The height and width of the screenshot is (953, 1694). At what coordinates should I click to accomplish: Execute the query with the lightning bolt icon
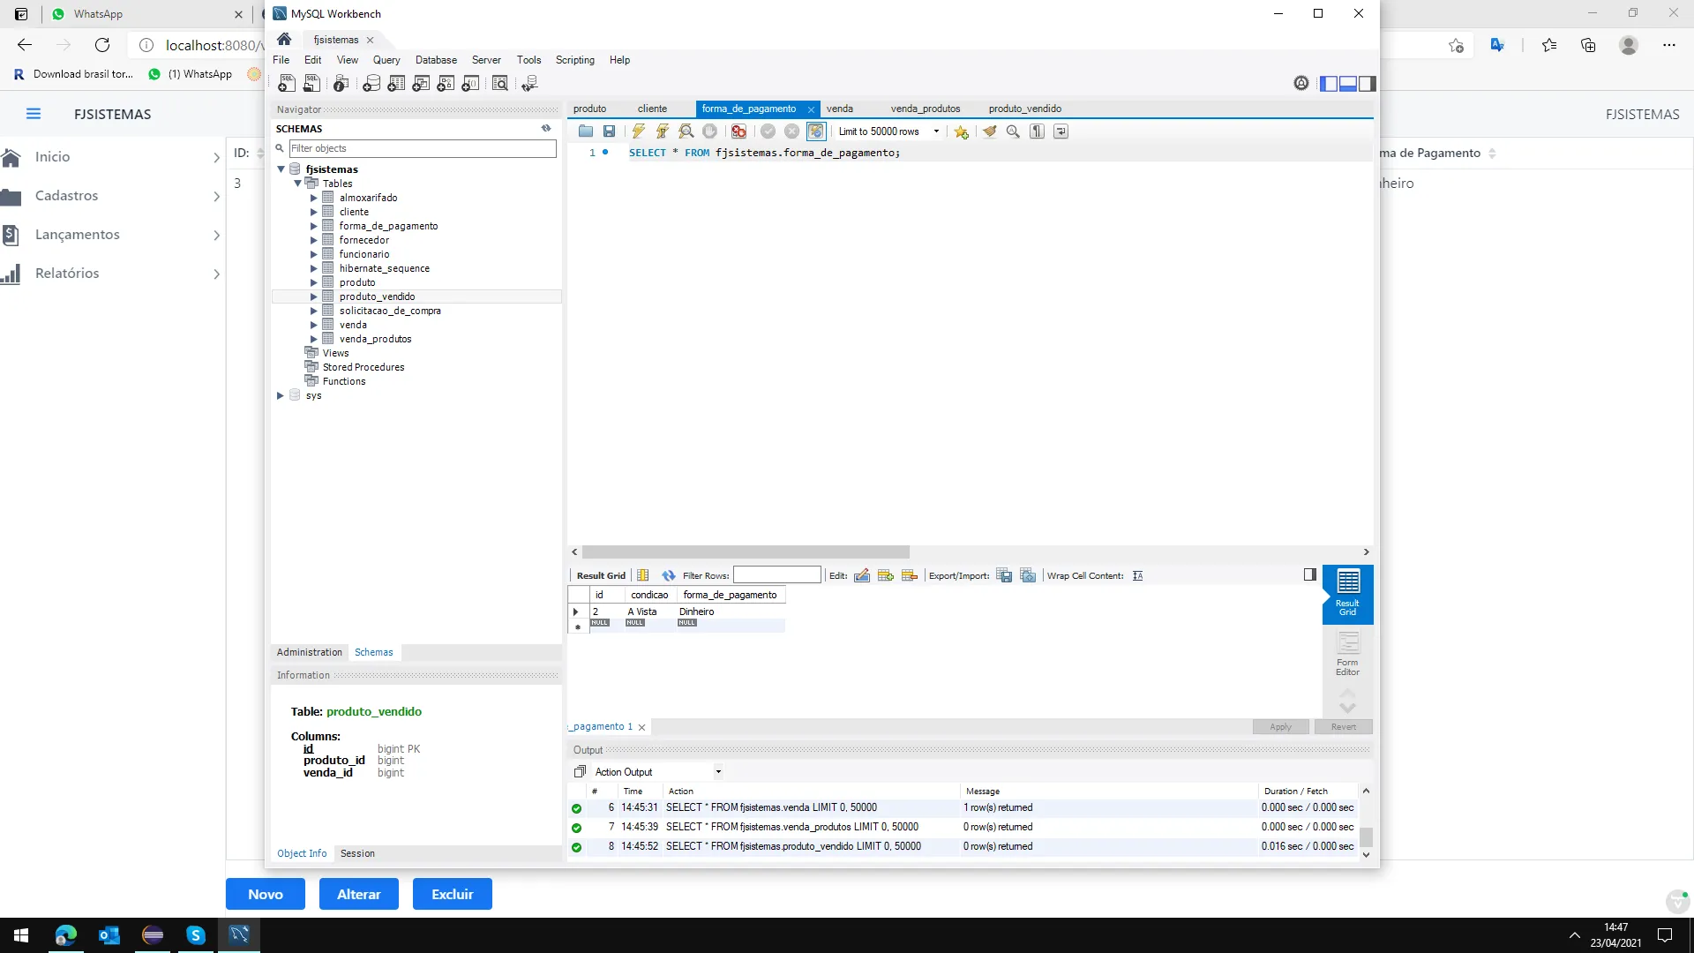[x=638, y=131]
